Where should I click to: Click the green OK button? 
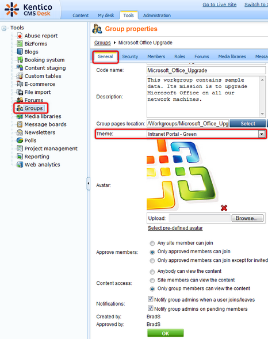166,333
